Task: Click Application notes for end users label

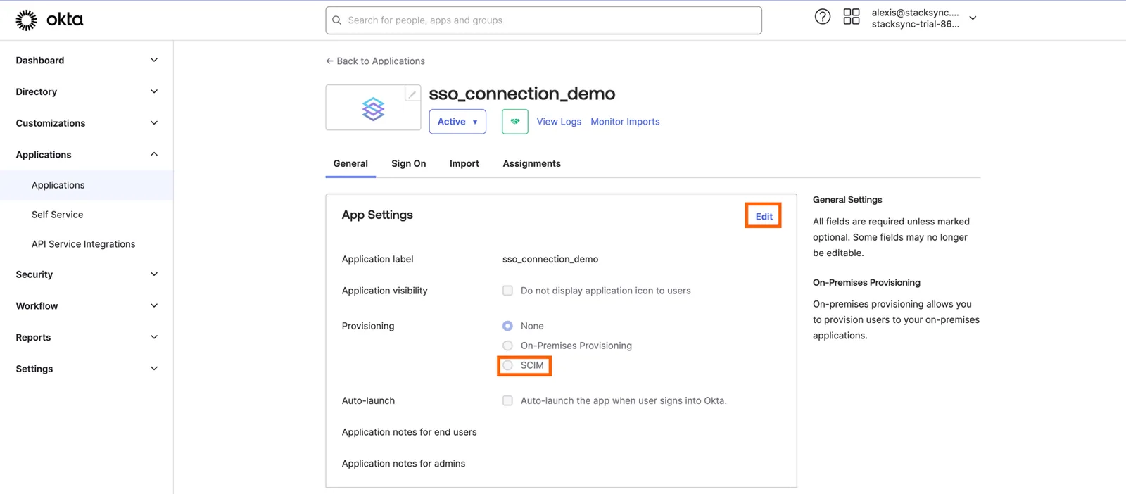Action: coord(409,432)
